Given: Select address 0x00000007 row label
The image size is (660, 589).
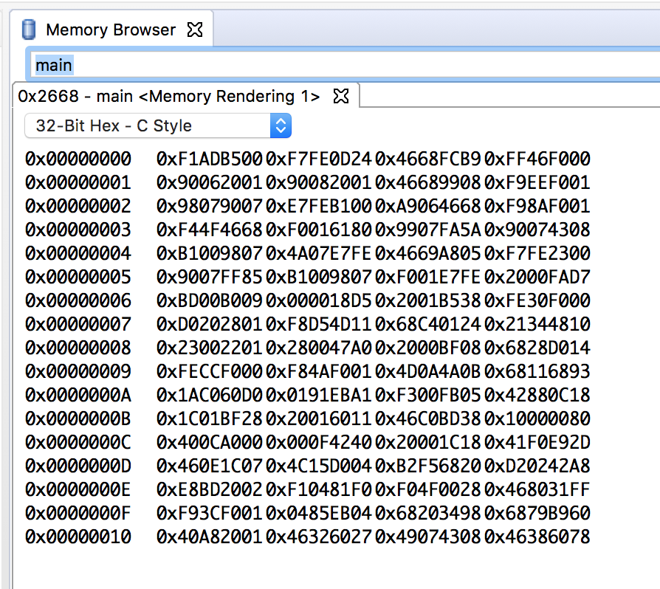Looking at the screenshot, I should [x=78, y=324].
